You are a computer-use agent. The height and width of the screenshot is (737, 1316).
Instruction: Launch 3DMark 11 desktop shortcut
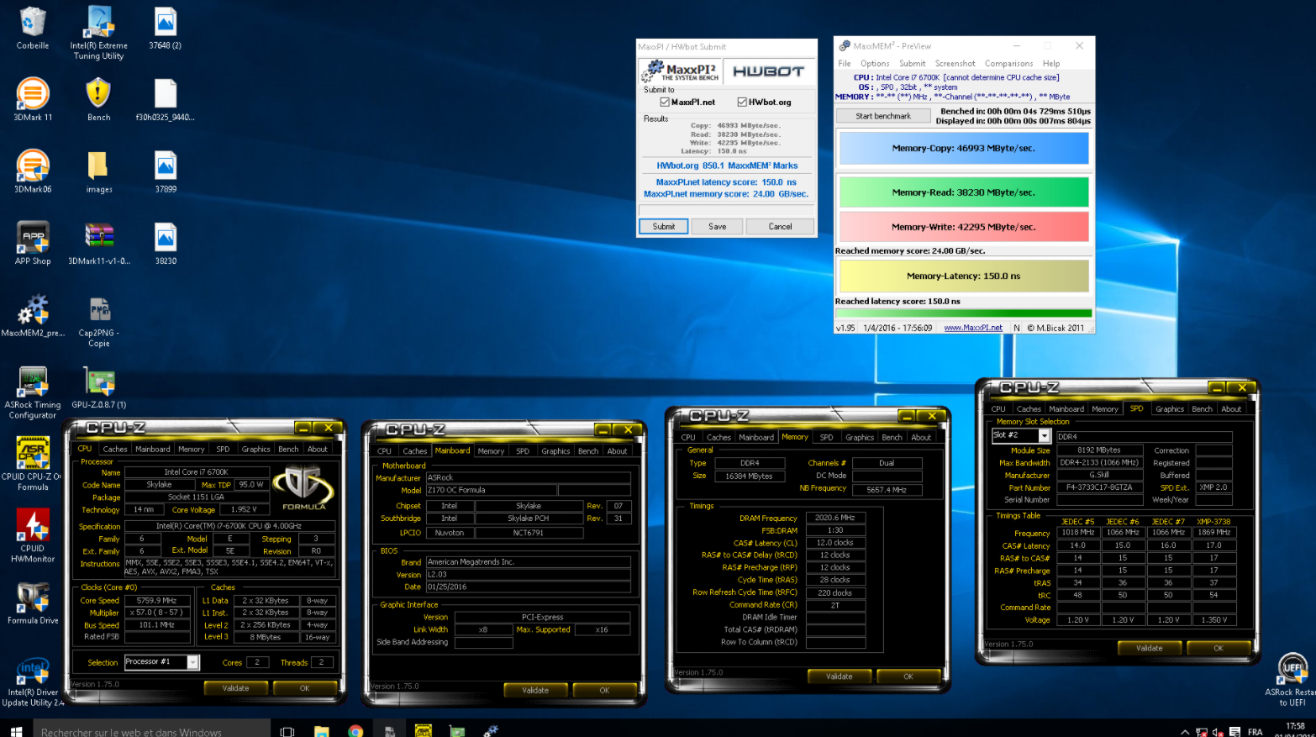33,99
